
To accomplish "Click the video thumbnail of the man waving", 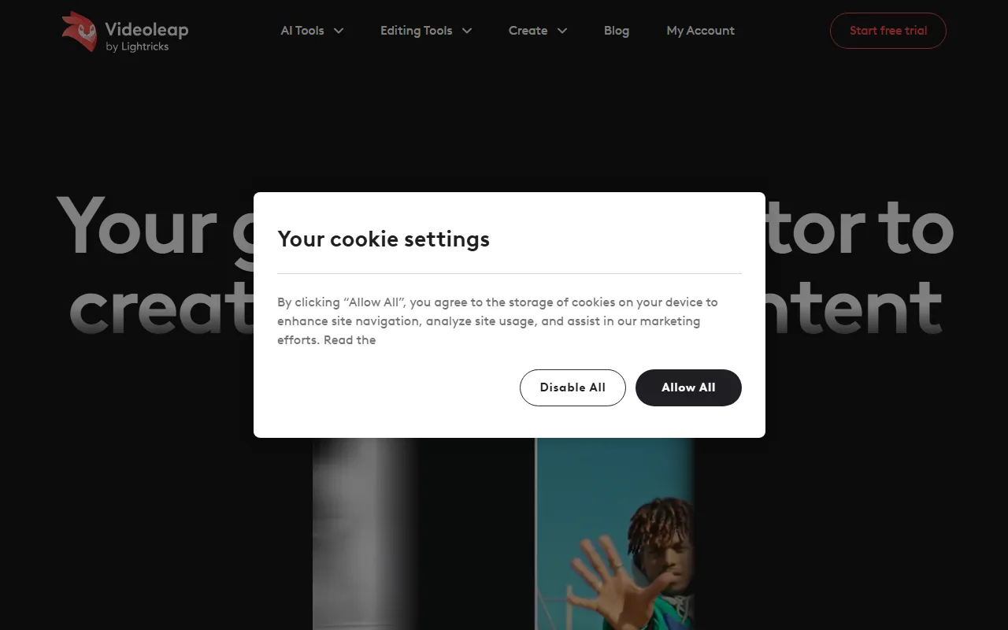I will click(x=614, y=534).
